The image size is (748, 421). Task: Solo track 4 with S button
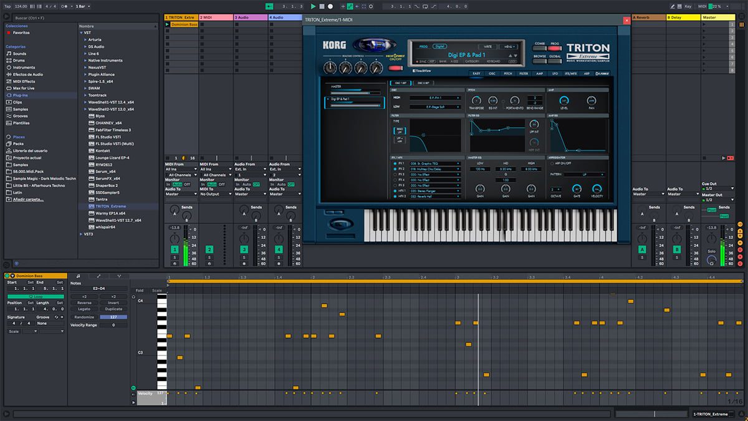279,258
